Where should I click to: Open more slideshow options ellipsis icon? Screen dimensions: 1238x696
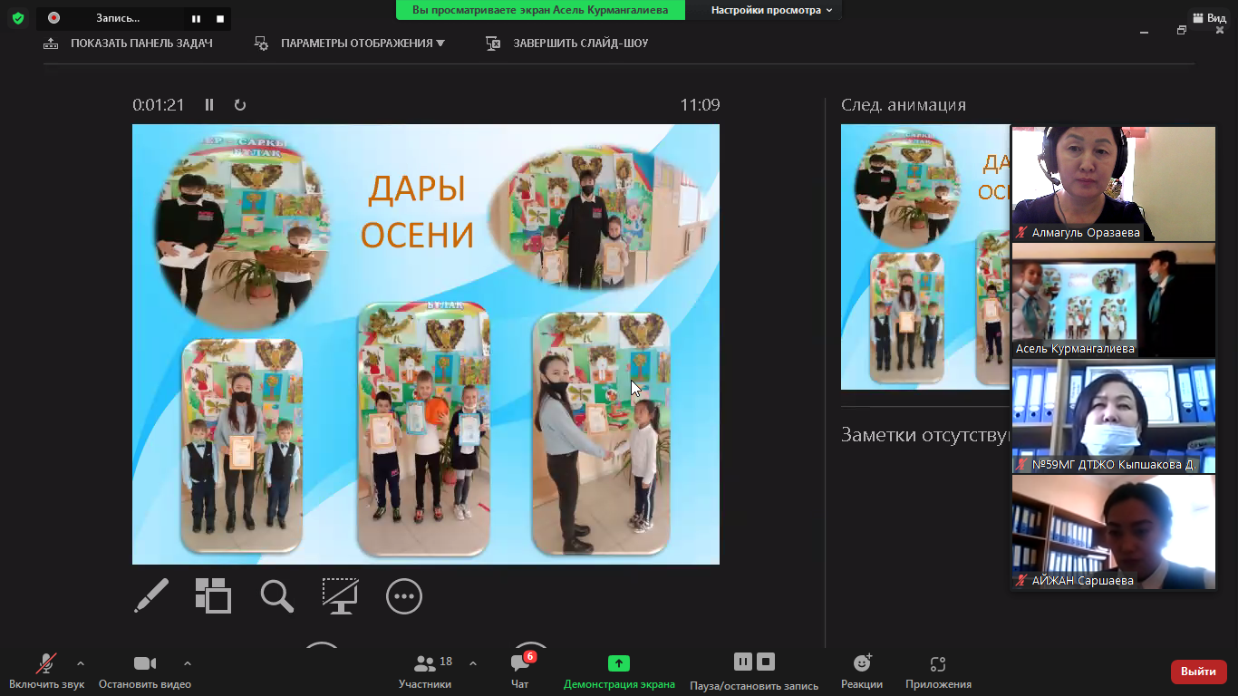(x=404, y=596)
